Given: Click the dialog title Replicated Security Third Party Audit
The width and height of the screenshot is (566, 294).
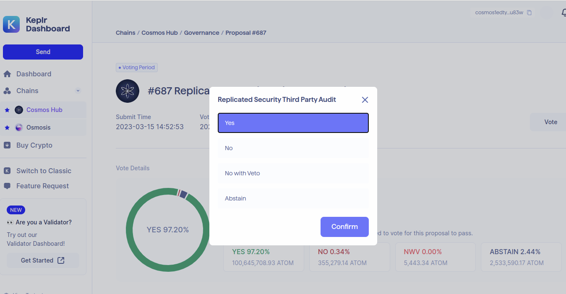Looking at the screenshot, I should click(277, 100).
